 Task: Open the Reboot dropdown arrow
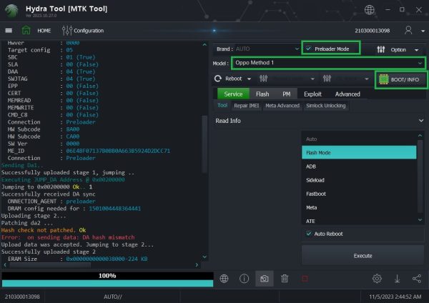(249, 79)
